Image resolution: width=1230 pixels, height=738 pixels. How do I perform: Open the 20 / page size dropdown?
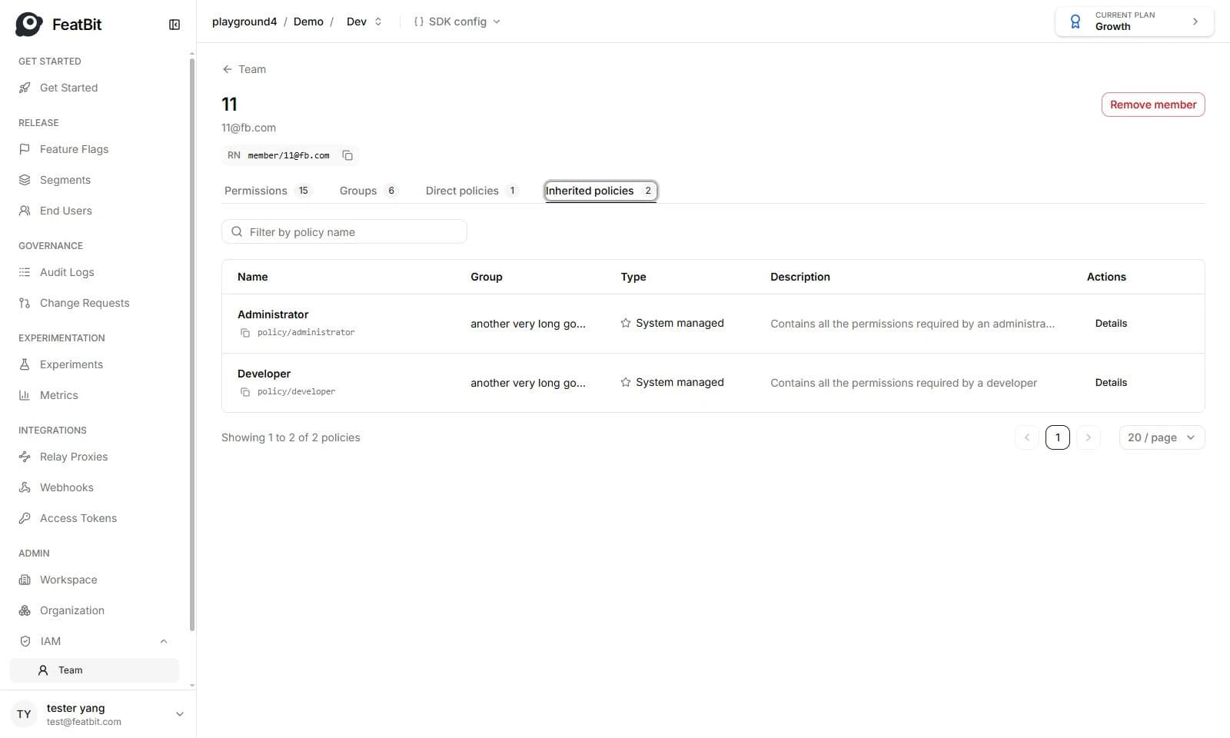point(1162,437)
